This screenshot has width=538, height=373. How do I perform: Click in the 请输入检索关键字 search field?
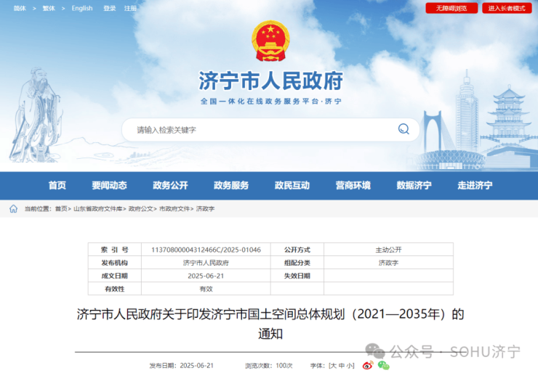[x=262, y=130]
